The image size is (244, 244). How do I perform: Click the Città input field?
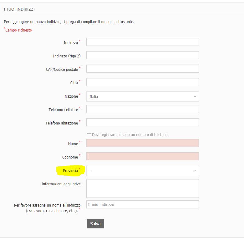tap(142, 82)
